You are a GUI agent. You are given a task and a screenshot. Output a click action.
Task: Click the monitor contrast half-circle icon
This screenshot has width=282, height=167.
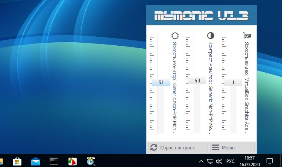[211, 36]
